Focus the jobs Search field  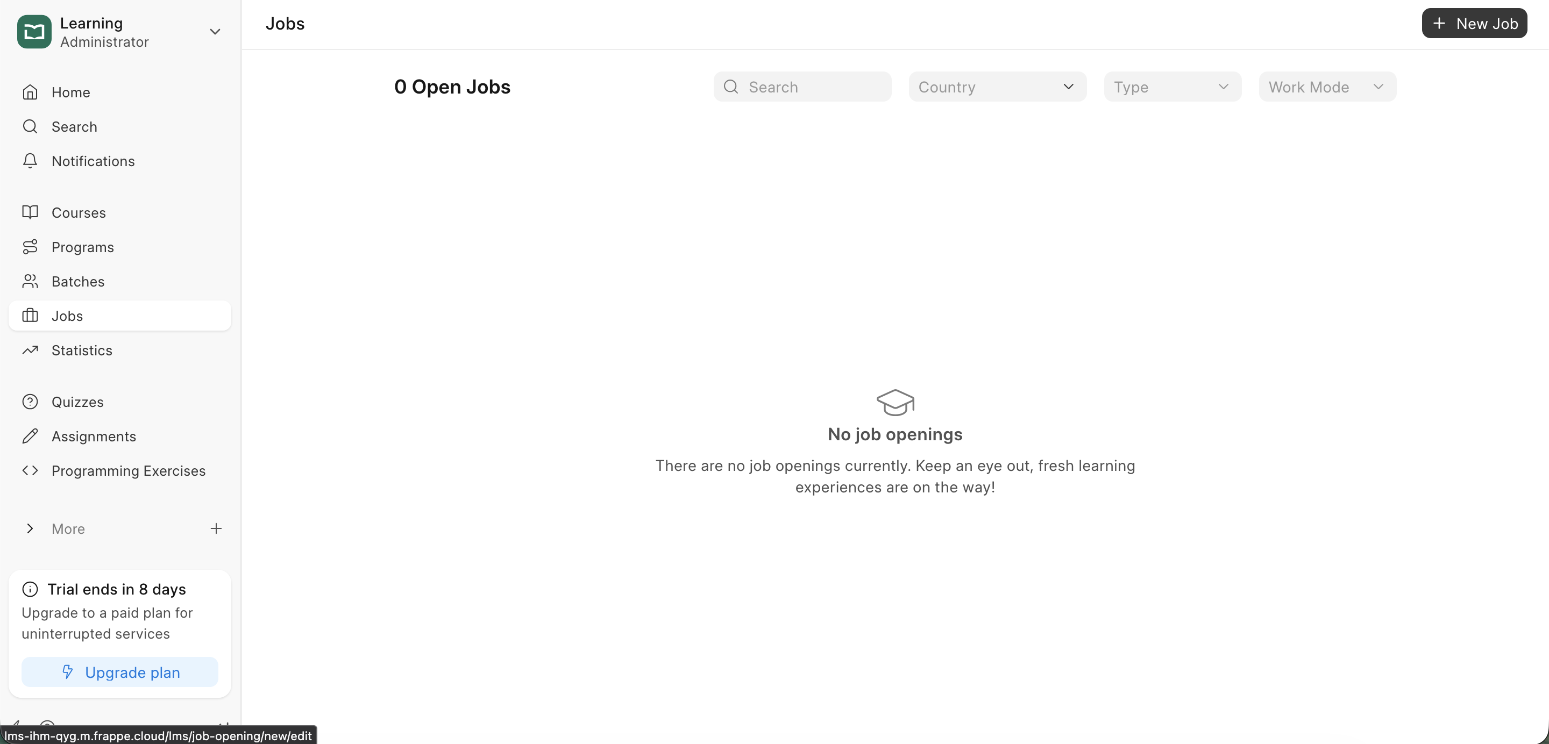pyautogui.click(x=812, y=87)
